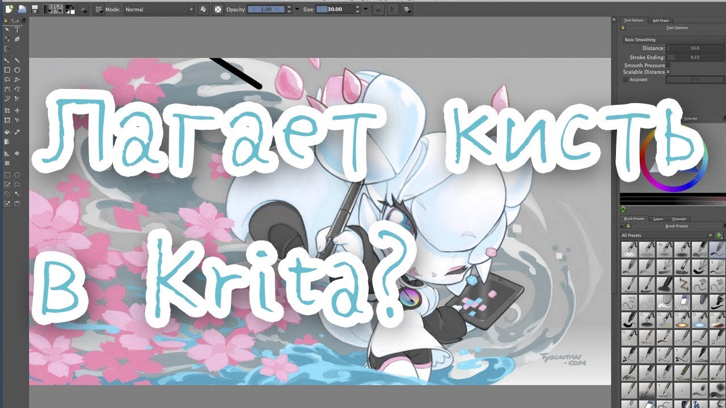The height and width of the screenshot is (408, 726).
Task: Select the Text tool
Action: tap(18, 29)
